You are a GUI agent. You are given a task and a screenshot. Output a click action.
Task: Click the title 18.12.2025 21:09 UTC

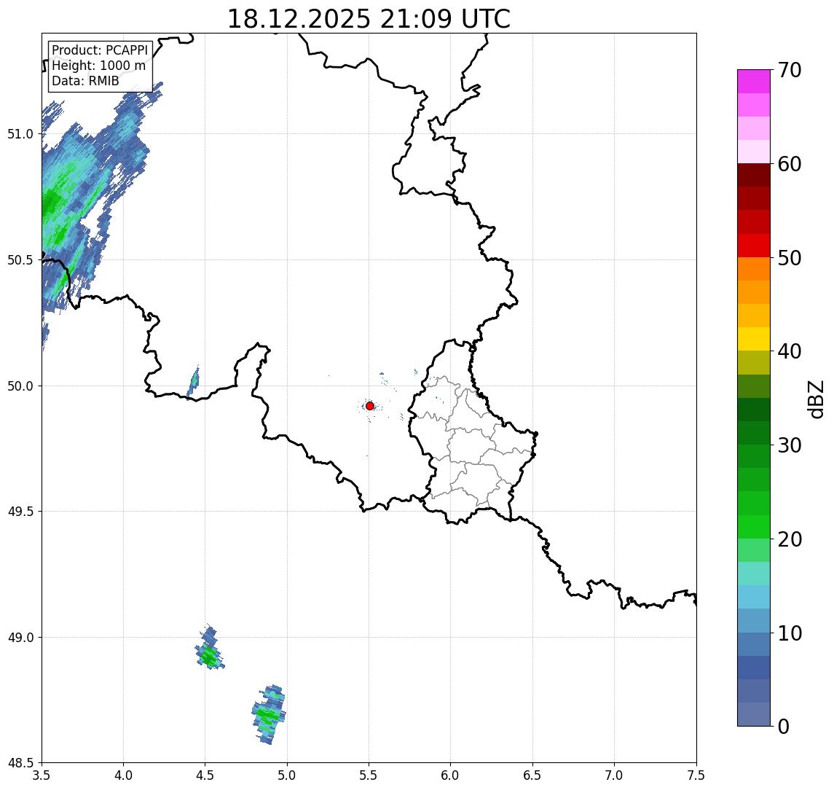point(369,19)
